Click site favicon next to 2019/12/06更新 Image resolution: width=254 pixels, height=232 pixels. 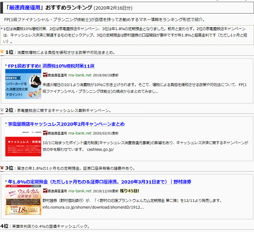coord(45,191)
